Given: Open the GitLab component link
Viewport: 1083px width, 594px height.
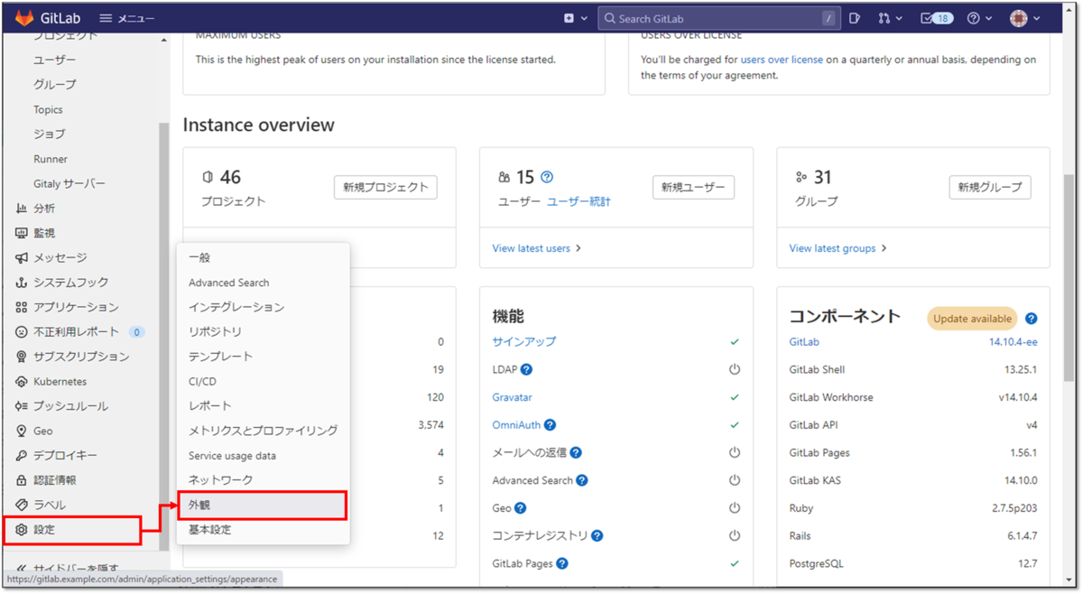Looking at the screenshot, I should (804, 342).
